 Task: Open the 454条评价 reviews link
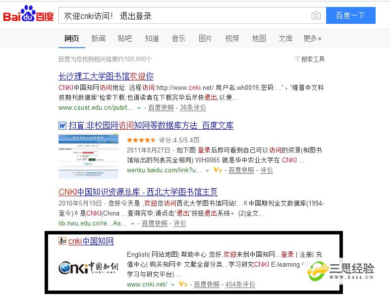pos(240,284)
